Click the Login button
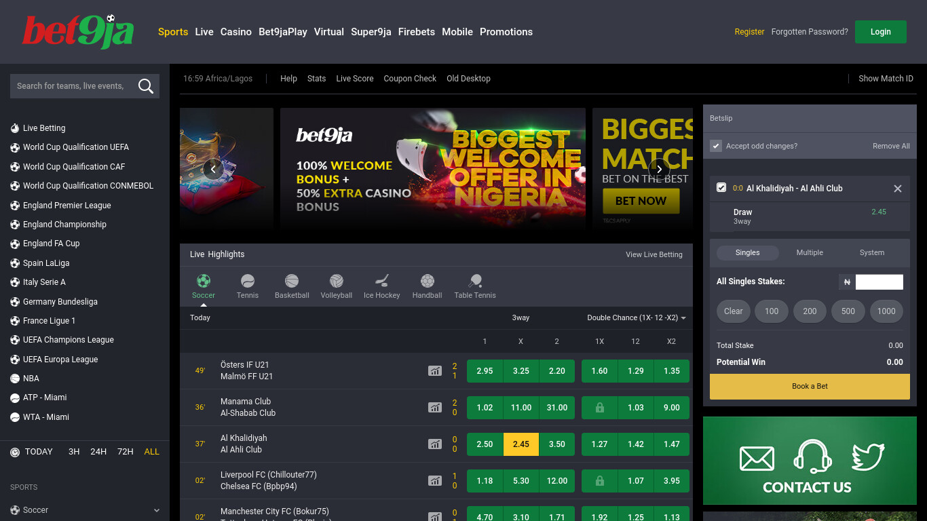 (881, 32)
